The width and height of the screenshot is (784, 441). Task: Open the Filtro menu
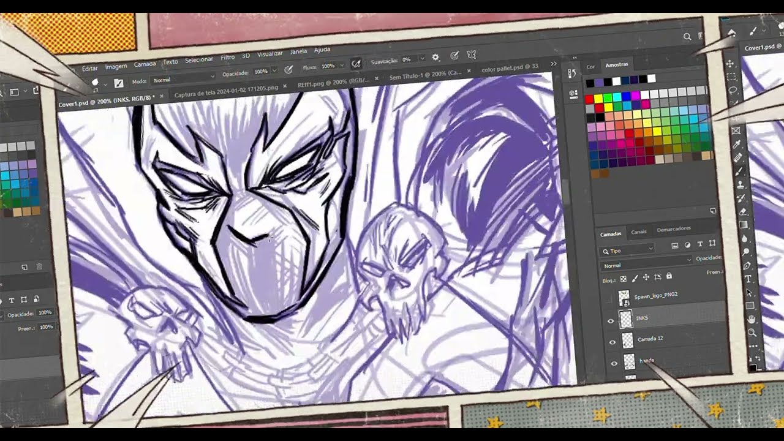[227, 58]
